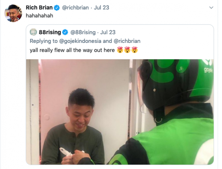222x169 pixels.
Task: Open the Rich Brian display name
Action: 39,8
